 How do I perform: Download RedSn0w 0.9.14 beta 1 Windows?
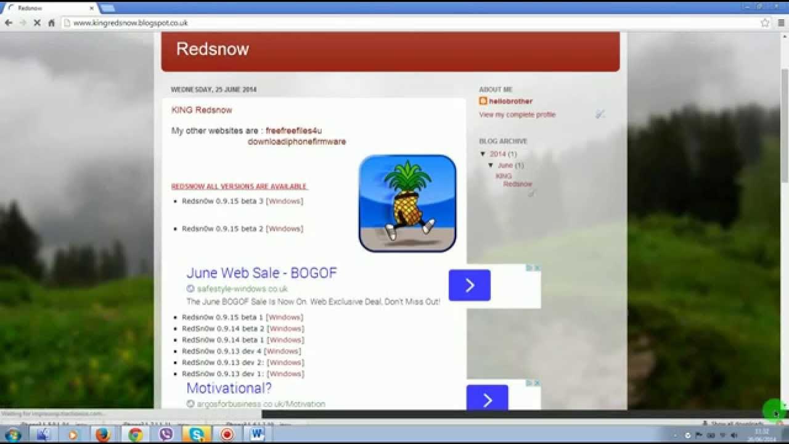285,340
